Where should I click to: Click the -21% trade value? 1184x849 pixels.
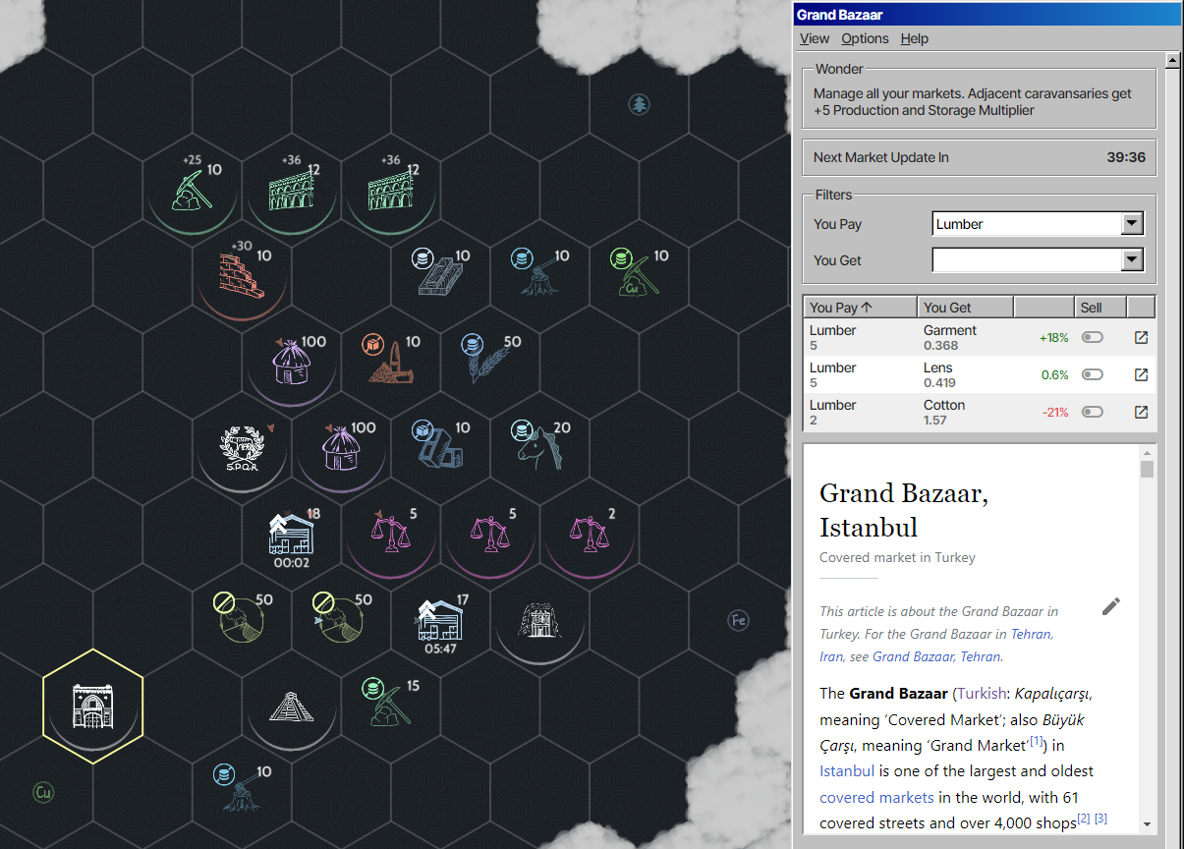(1055, 412)
